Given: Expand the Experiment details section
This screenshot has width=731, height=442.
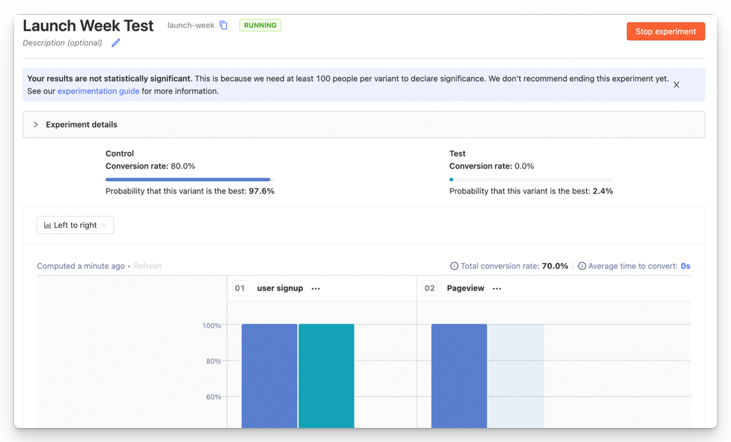Looking at the screenshot, I should point(36,125).
